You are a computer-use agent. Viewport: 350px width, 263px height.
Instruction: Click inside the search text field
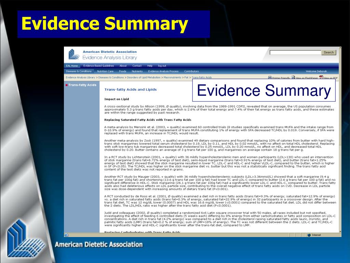pyautogui.click(x=295, y=52)
